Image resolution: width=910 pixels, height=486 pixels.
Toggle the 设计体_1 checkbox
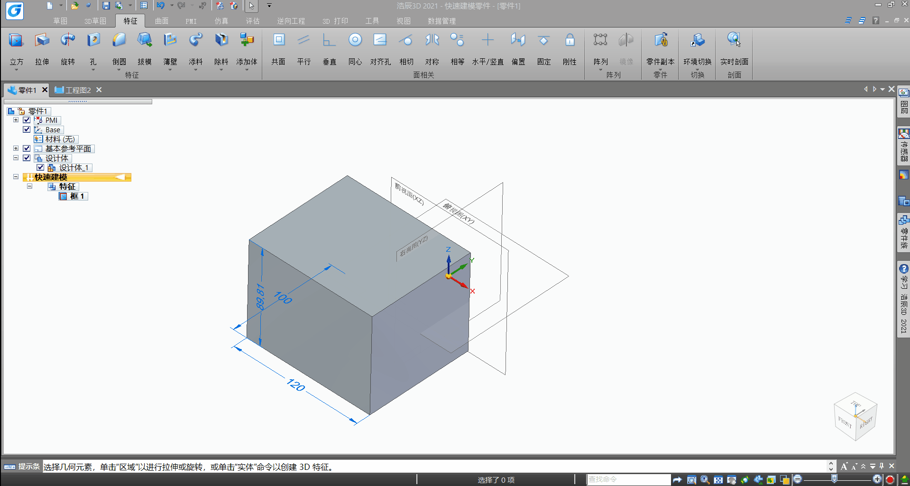(40, 167)
